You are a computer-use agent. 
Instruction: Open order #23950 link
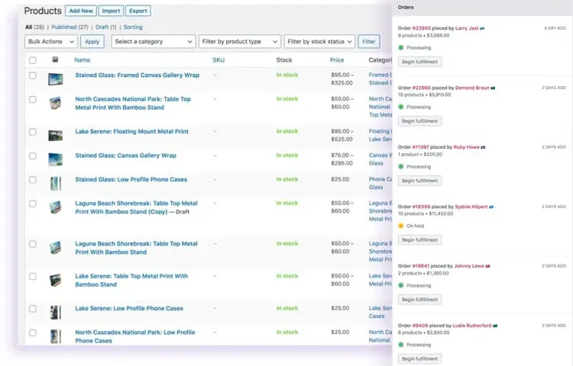tap(421, 28)
